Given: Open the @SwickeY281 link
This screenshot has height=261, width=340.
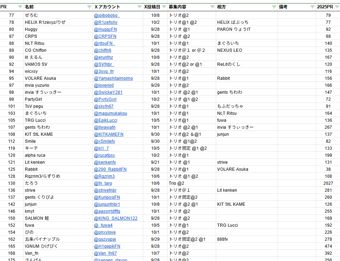Looking at the screenshot, I should pyautogui.click(x=108, y=92).
